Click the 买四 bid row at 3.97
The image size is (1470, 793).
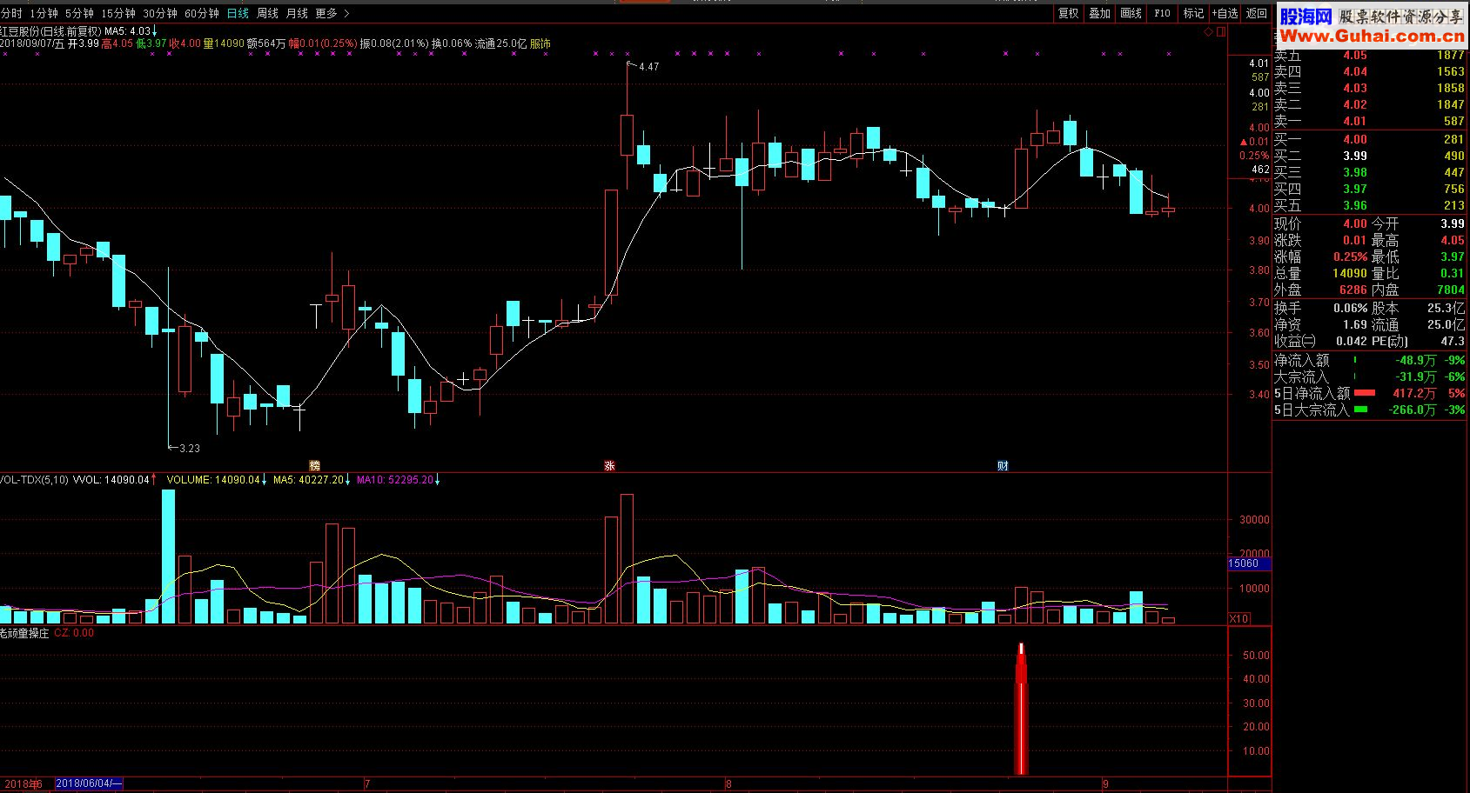click(1370, 189)
